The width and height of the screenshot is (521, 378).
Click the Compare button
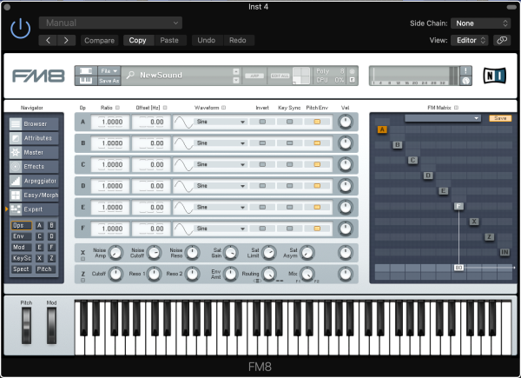click(100, 40)
